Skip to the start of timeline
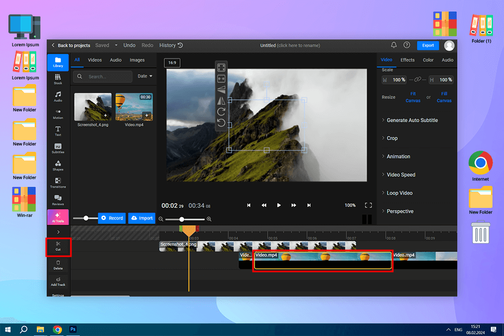Image resolution: width=504 pixels, height=336 pixels. coord(248,205)
